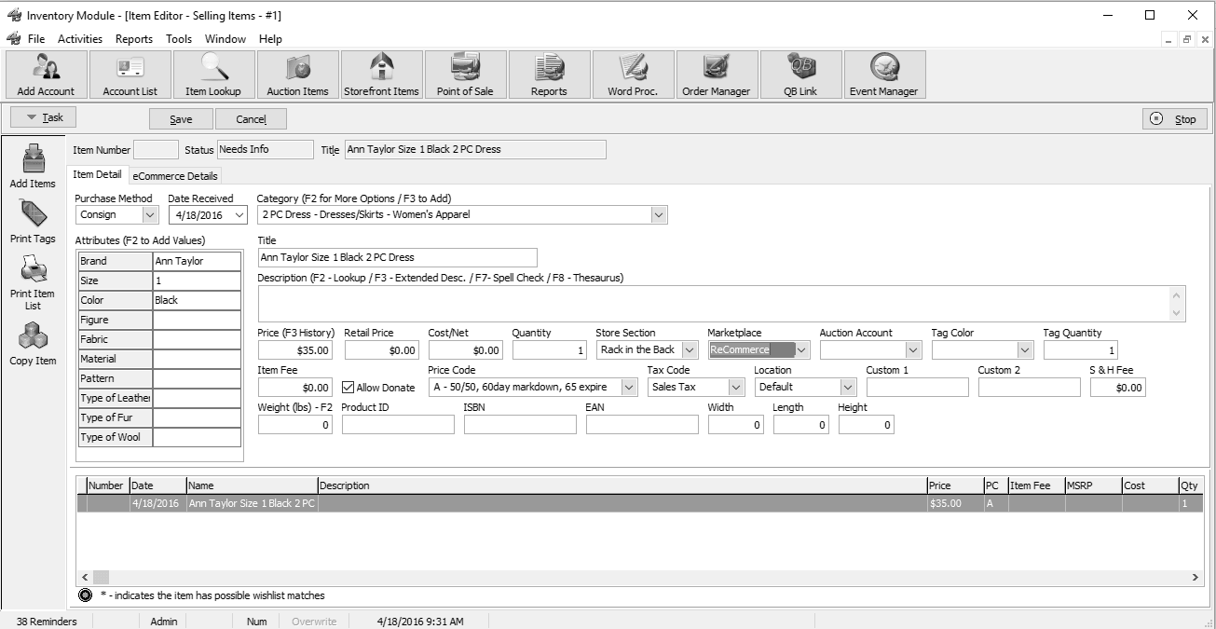Click the Color attribute value Black

tap(197, 300)
